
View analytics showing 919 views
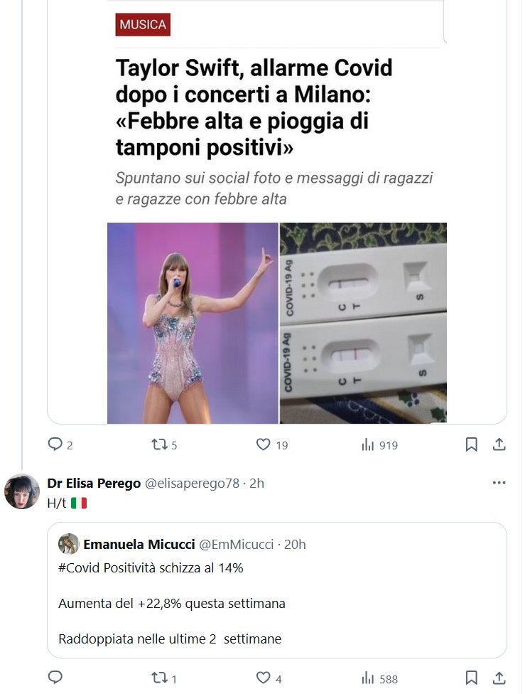tap(368, 444)
